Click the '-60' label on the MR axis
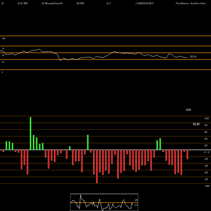 point(206,173)
